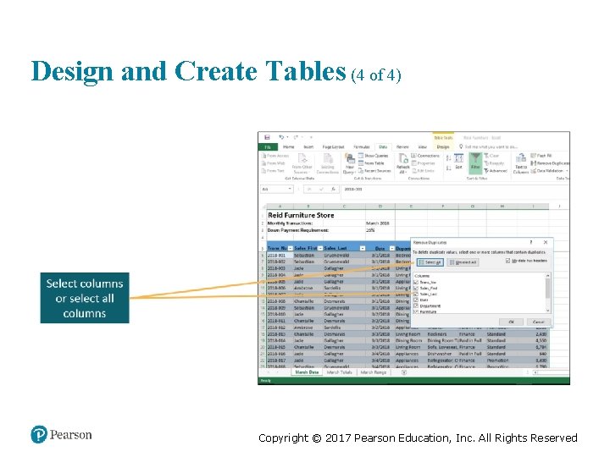
Task: Open the Trans_No column filter dropdown
Action: click(x=291, y=248)
